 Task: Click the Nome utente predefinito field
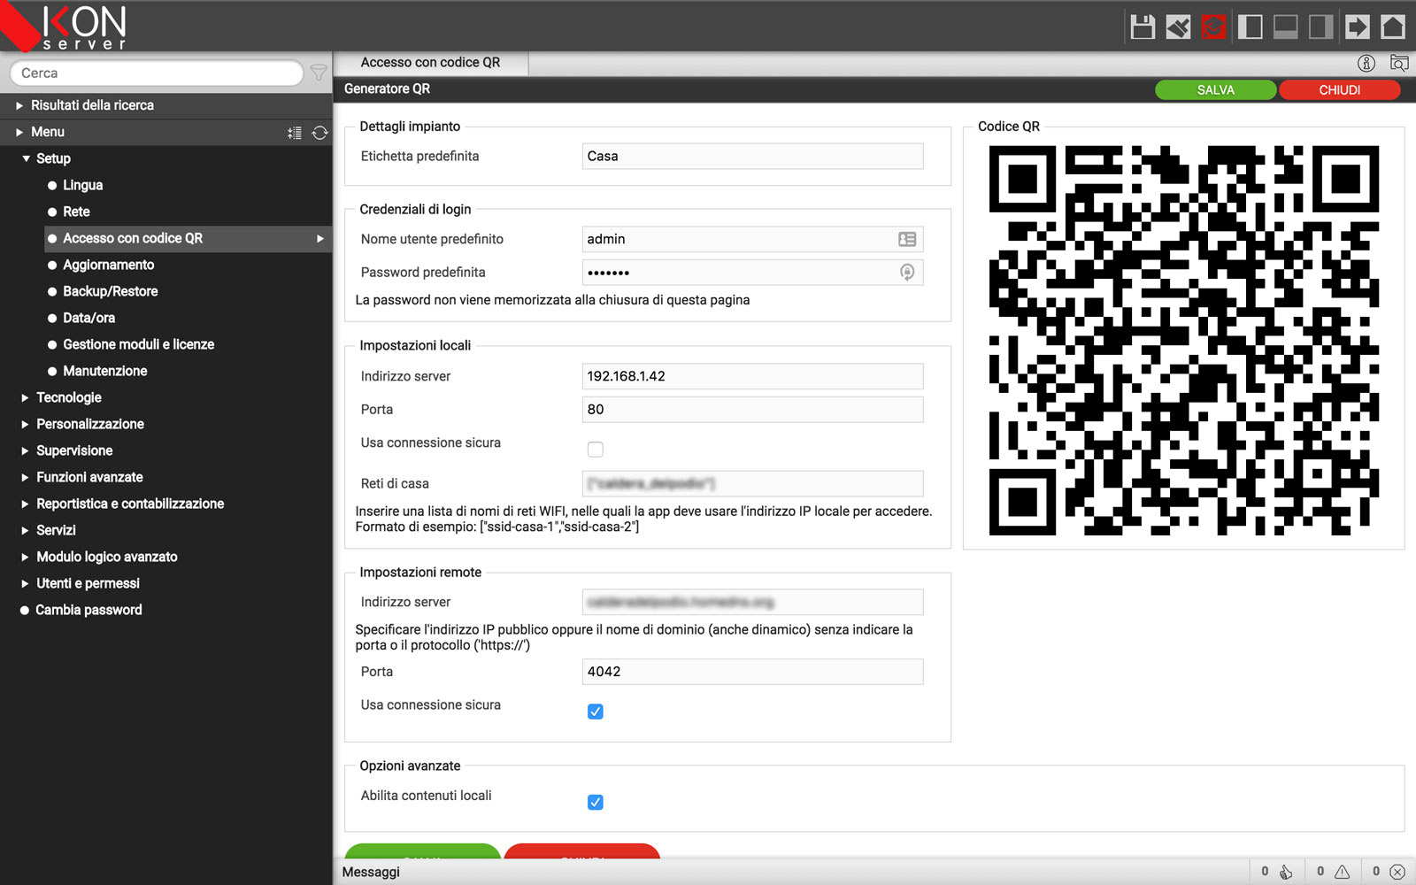tap(752, 239)
